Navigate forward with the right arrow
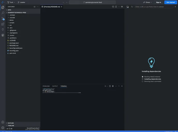The height and width of the screenshot is (132, 178). click(66, 2)
